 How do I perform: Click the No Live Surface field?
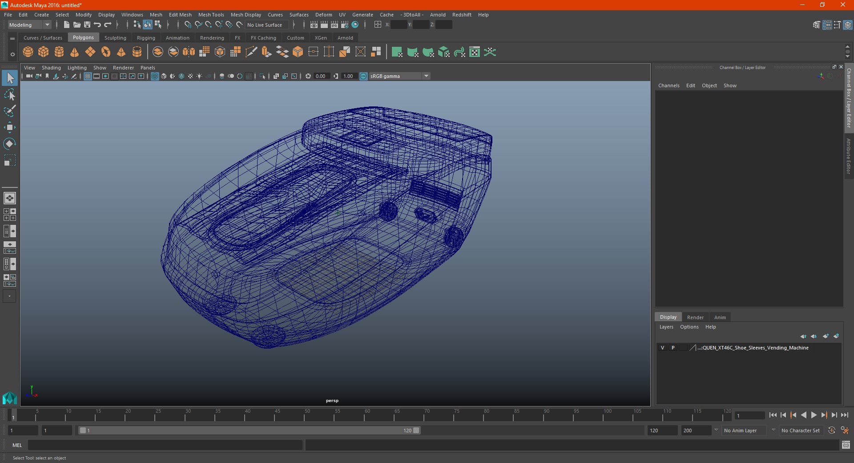[x=267, y=25]
